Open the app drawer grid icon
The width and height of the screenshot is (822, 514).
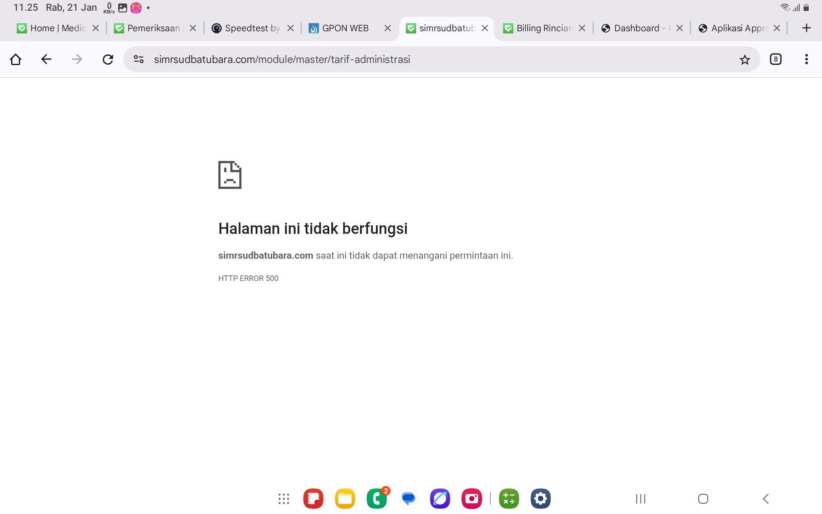pos(284,499)
